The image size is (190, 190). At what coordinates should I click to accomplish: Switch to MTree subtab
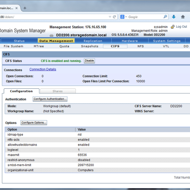point(39,46)
